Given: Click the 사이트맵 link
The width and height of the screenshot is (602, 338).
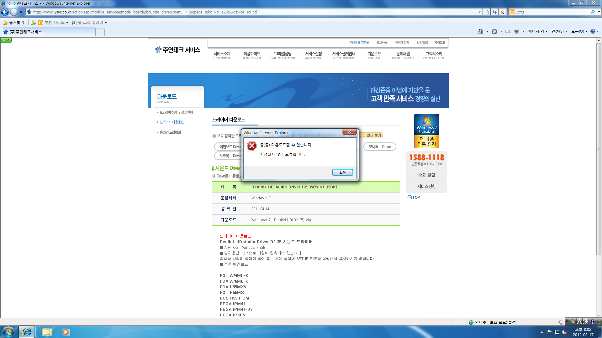Looking at the screenshot, I should coord(440,43).
